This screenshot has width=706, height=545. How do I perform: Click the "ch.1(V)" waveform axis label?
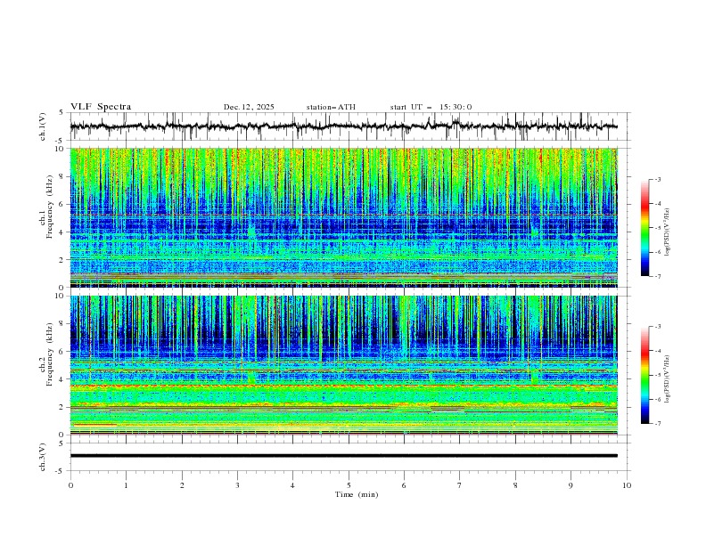(x=43, y=126)
